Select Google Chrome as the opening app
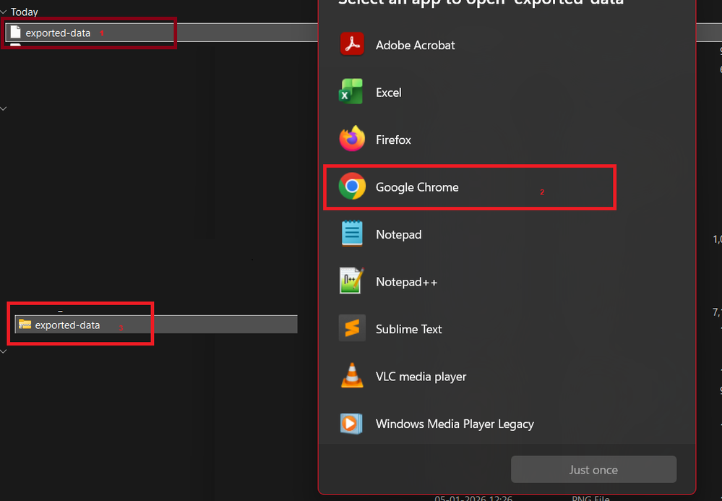 click(x=507, y=187)
